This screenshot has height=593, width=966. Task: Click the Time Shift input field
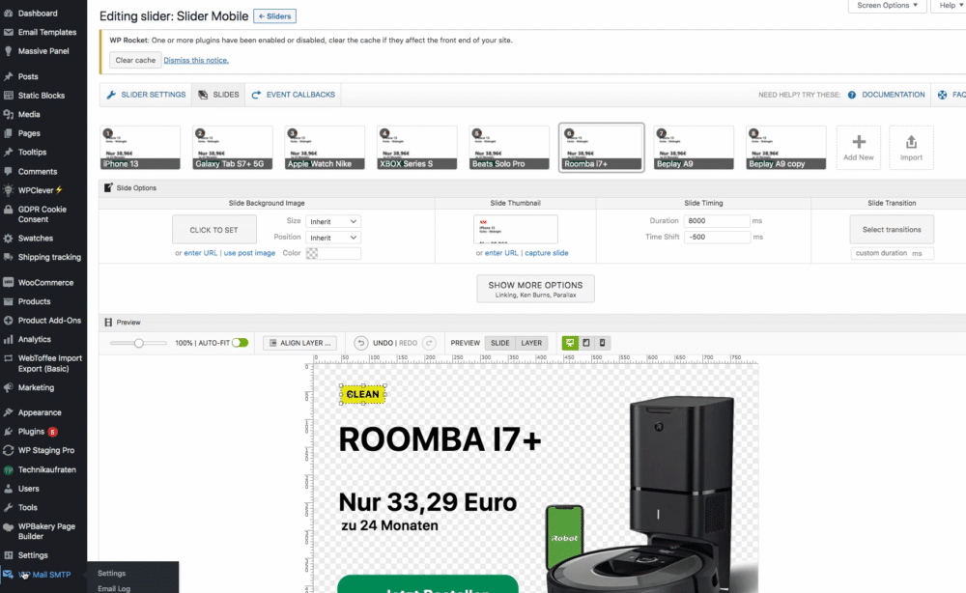pos(717,237)
